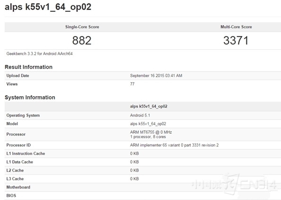Click the page title alps k55v1_64_op02
The image size is (281, 200).
point(48,7)
